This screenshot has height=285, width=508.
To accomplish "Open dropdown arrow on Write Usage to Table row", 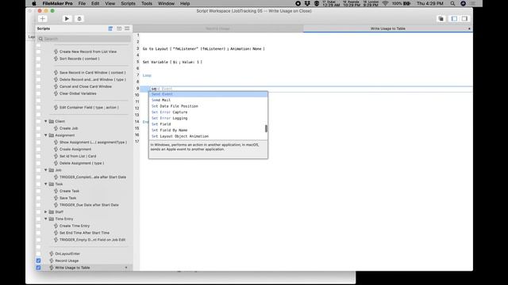I will click(x=126, y=268).
